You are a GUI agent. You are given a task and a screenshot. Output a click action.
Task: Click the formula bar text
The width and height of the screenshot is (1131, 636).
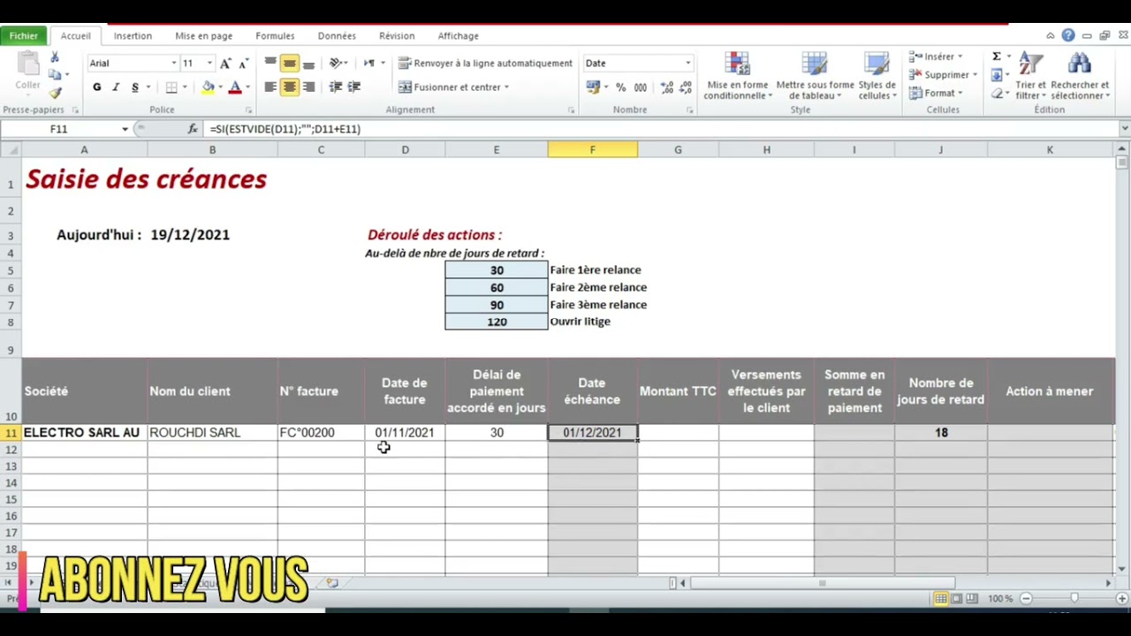point(285,129)
